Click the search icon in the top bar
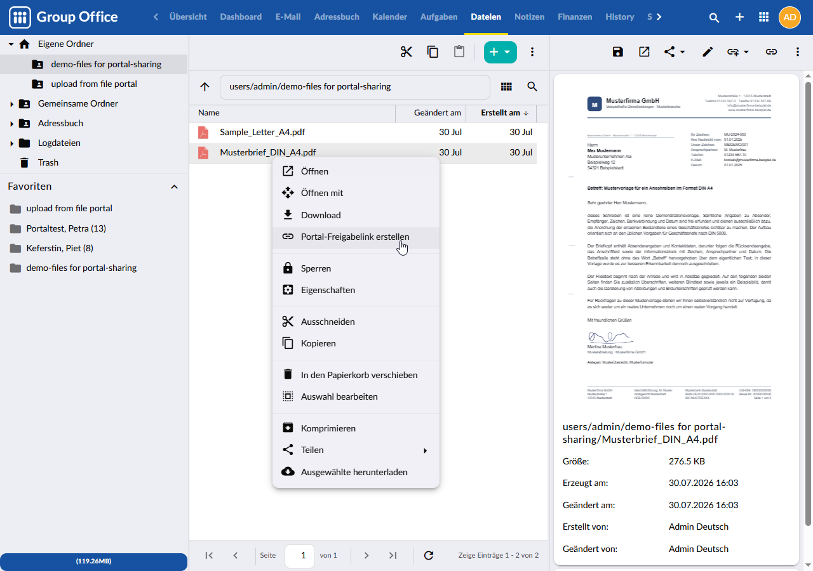This screenshot has width=813, height=571. click(x=715, y=17)
